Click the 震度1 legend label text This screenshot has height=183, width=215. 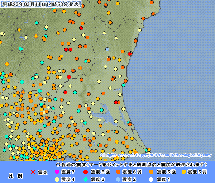[x=163, y=179]
